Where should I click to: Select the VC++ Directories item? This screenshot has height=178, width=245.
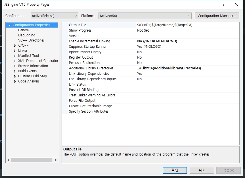pyautogui.click(x=31, y=40)
